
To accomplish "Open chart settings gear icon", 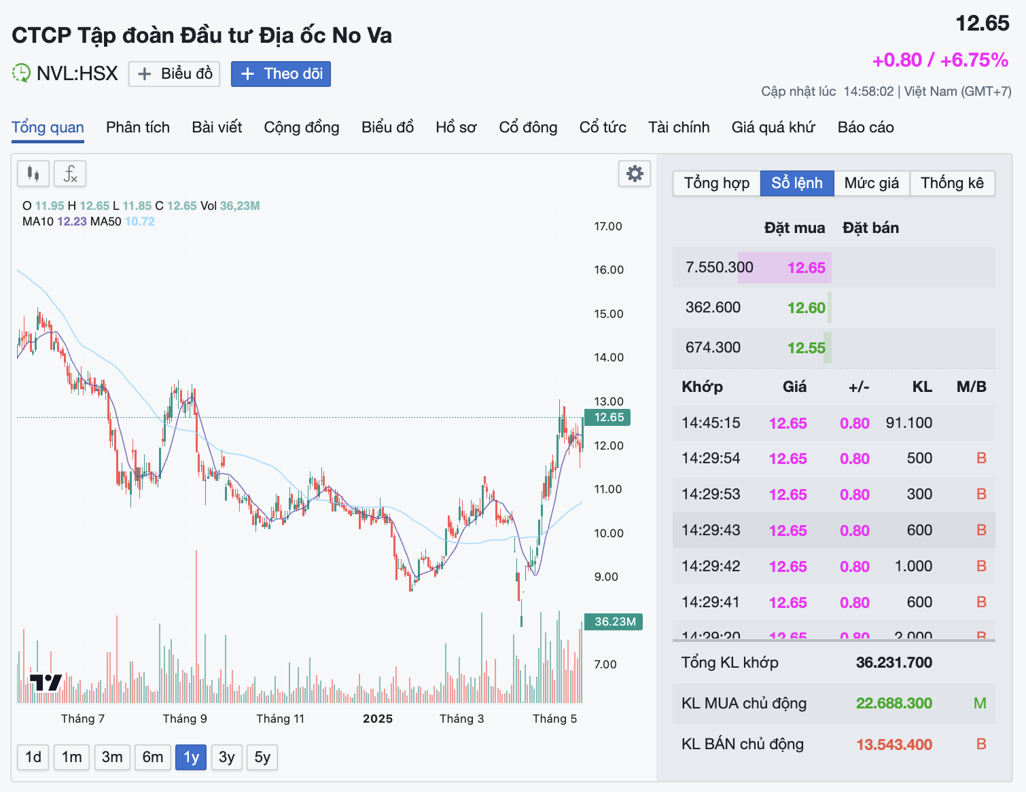I will (635, 174).
